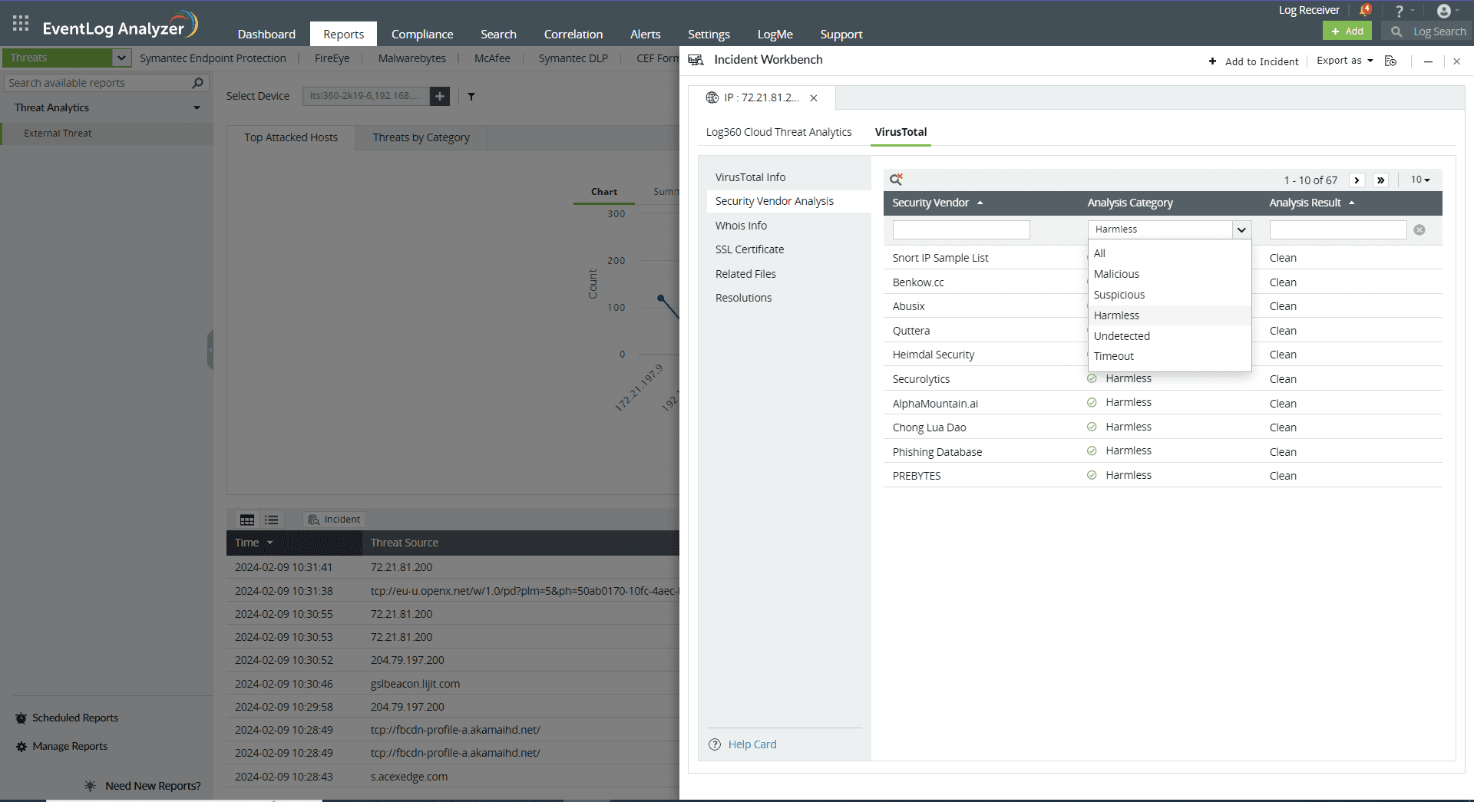Open the notifications bell
Image resolution: width=1474 pixels, height=802 pixels.
(1365, 10)
